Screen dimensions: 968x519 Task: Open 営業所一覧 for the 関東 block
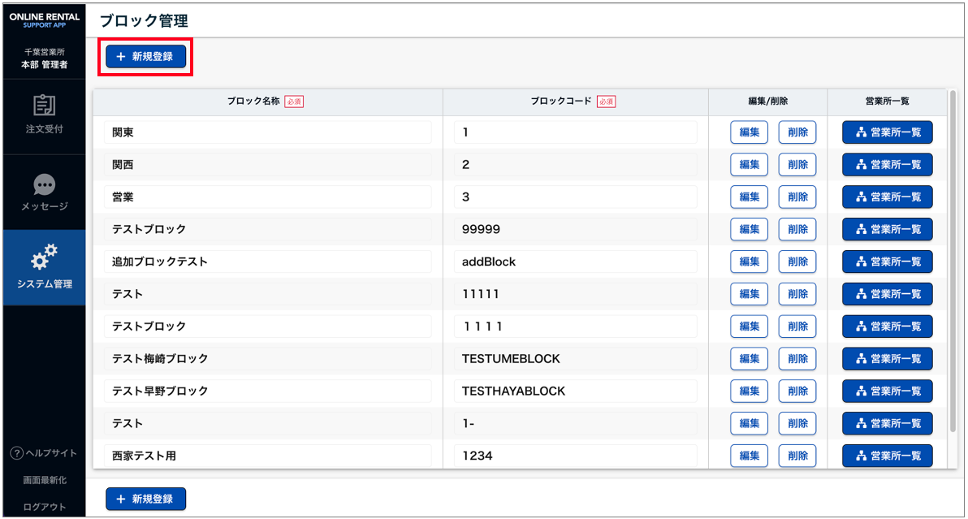pyautogui.click(x=887, y=132)
